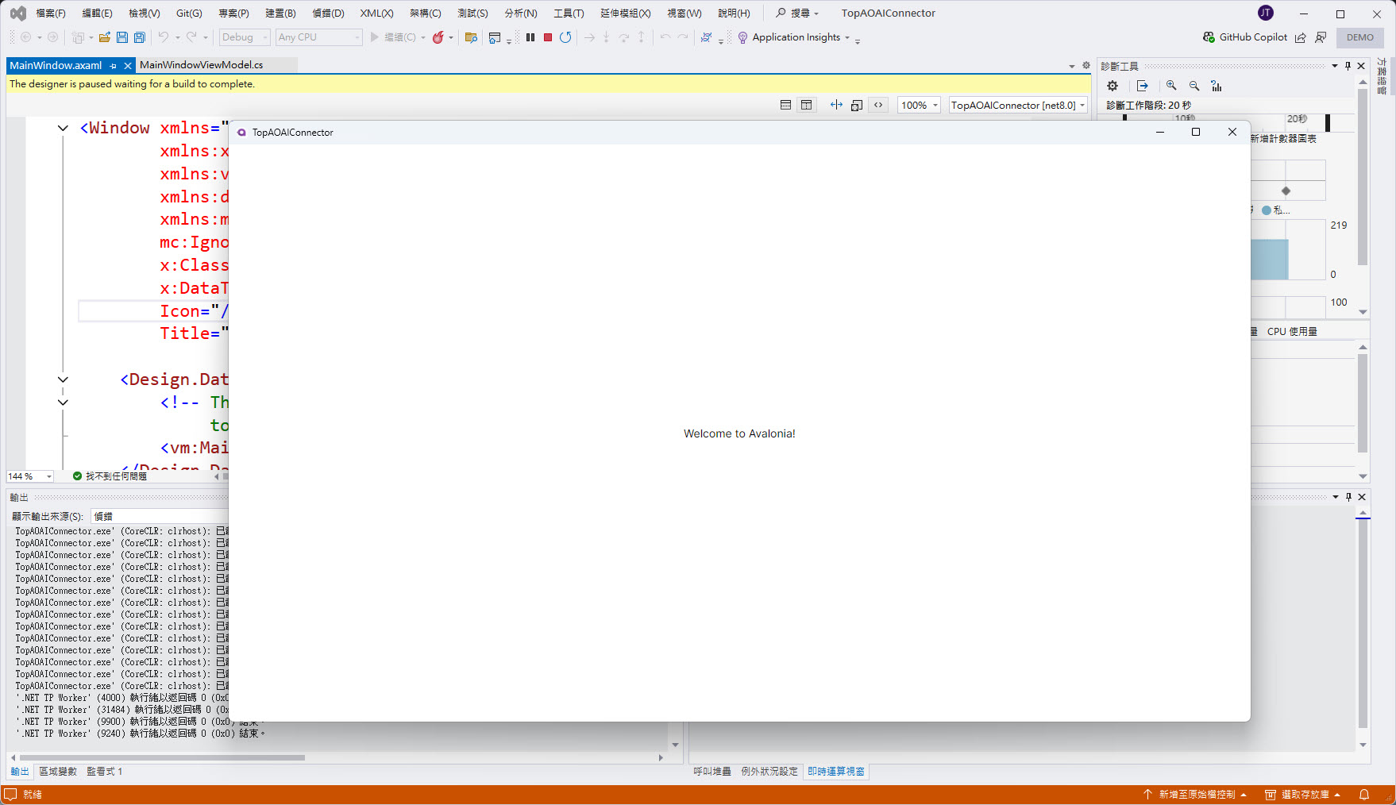Collapse the Window XAML element
This screenshot has width=1396, height=805.
(63, 128)
